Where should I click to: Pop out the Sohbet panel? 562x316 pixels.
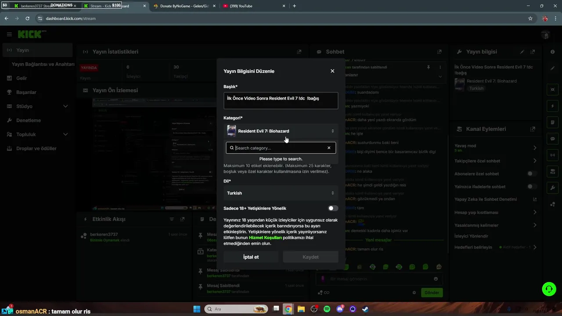(x=439, y=52)
